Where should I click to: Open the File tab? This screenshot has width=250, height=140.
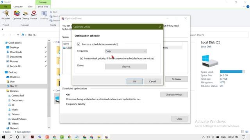pyautogui.click(x=5, y=7)
